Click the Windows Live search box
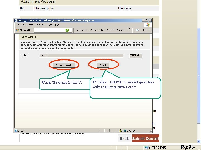The image size is (201, 150). click(x=50, y=30)
